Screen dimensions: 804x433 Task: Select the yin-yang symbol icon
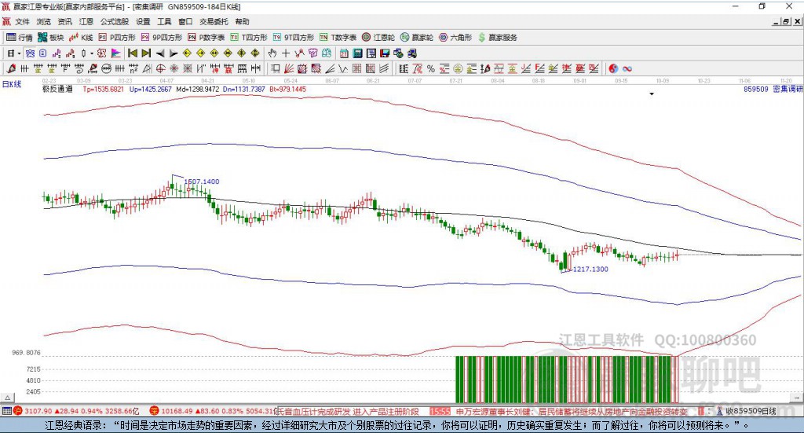pos(613,68)
